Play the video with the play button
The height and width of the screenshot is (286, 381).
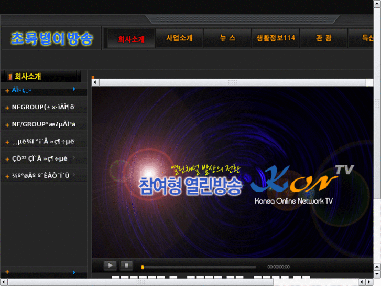[x=110, y=266]
